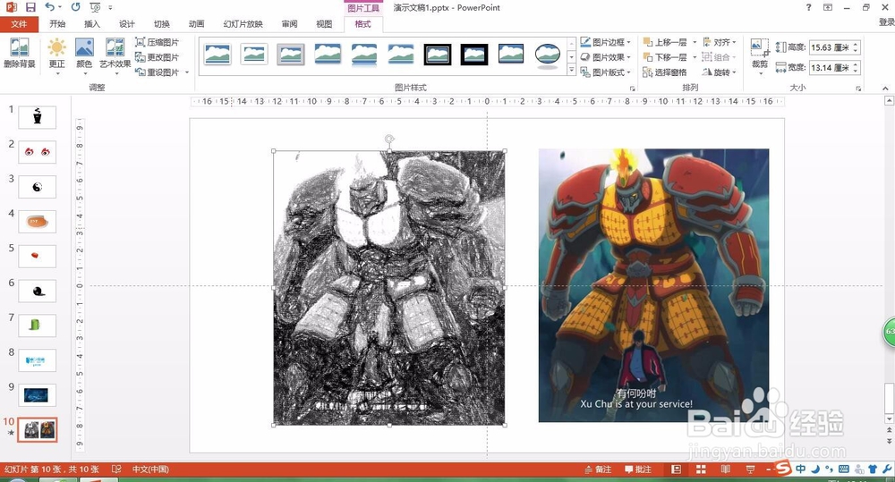Open the 旋转 rotate dropdown
This screenshot has height=482, width=895.
click(720, 72)
